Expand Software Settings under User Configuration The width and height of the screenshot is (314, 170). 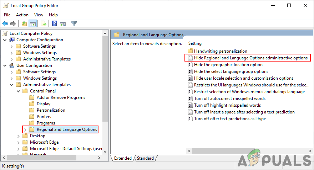pos(12,72)
